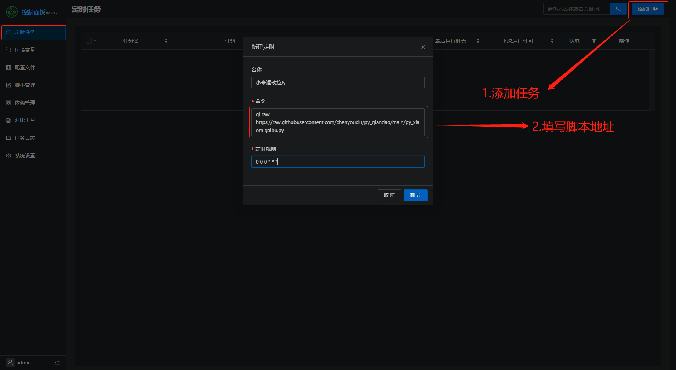The height and width of the screenshot is (370, 676).
Task: Expand the selection dropdown chevron beside checkbox
Action: click(x=95, y=41)
